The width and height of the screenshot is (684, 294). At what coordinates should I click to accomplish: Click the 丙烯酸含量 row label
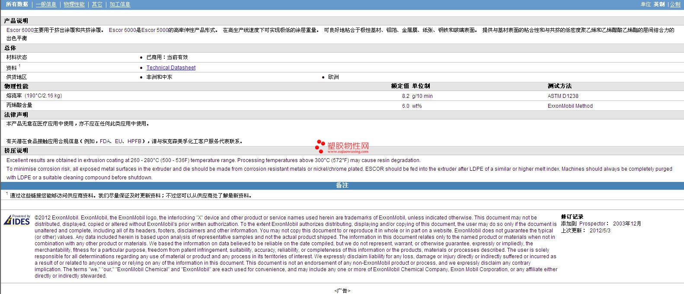coord(19,105)
